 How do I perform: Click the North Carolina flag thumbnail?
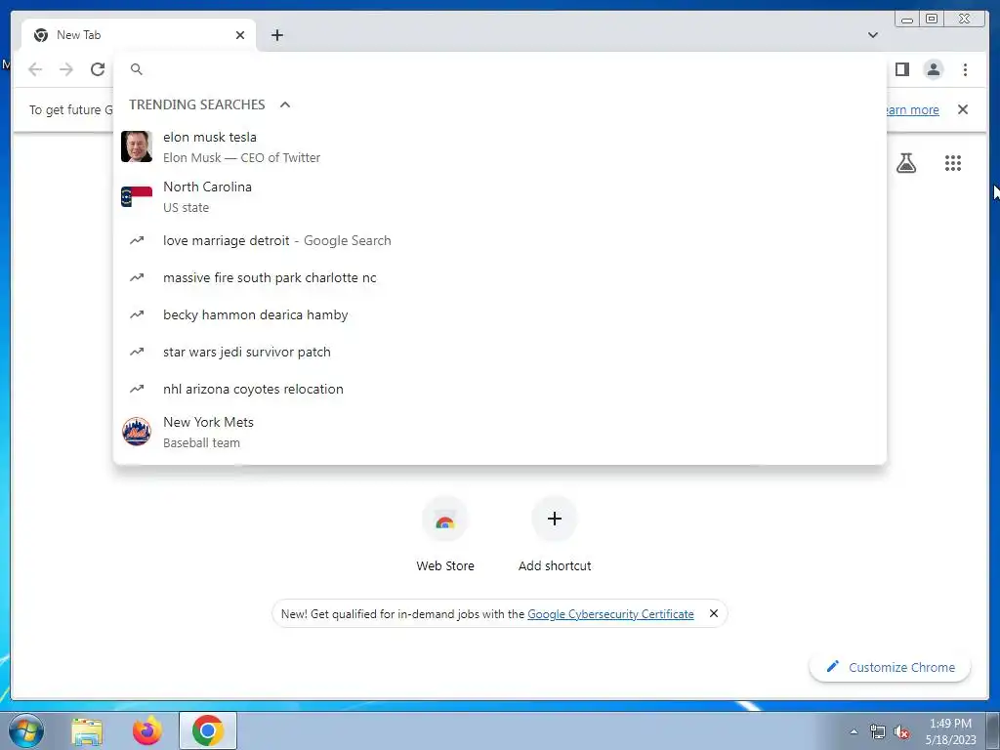click(x=137, y=196)
